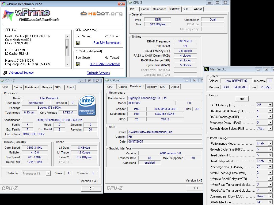274x205 pixels.
Task: Click OK in the CPU-Z processor window
Action: point(91,188)
